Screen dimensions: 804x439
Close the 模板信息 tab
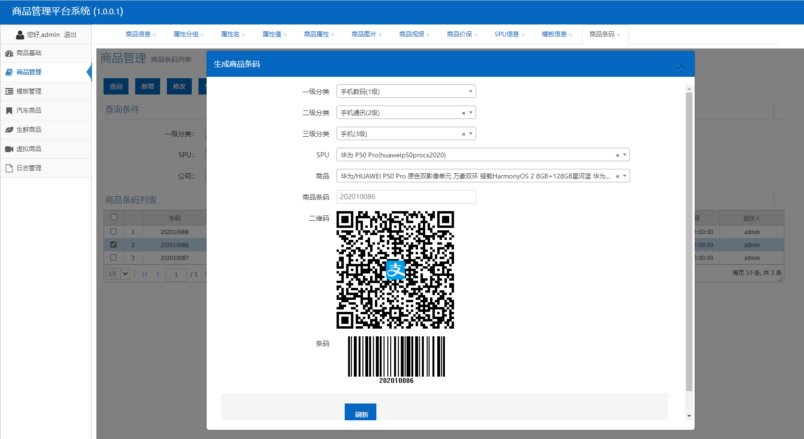571,35
